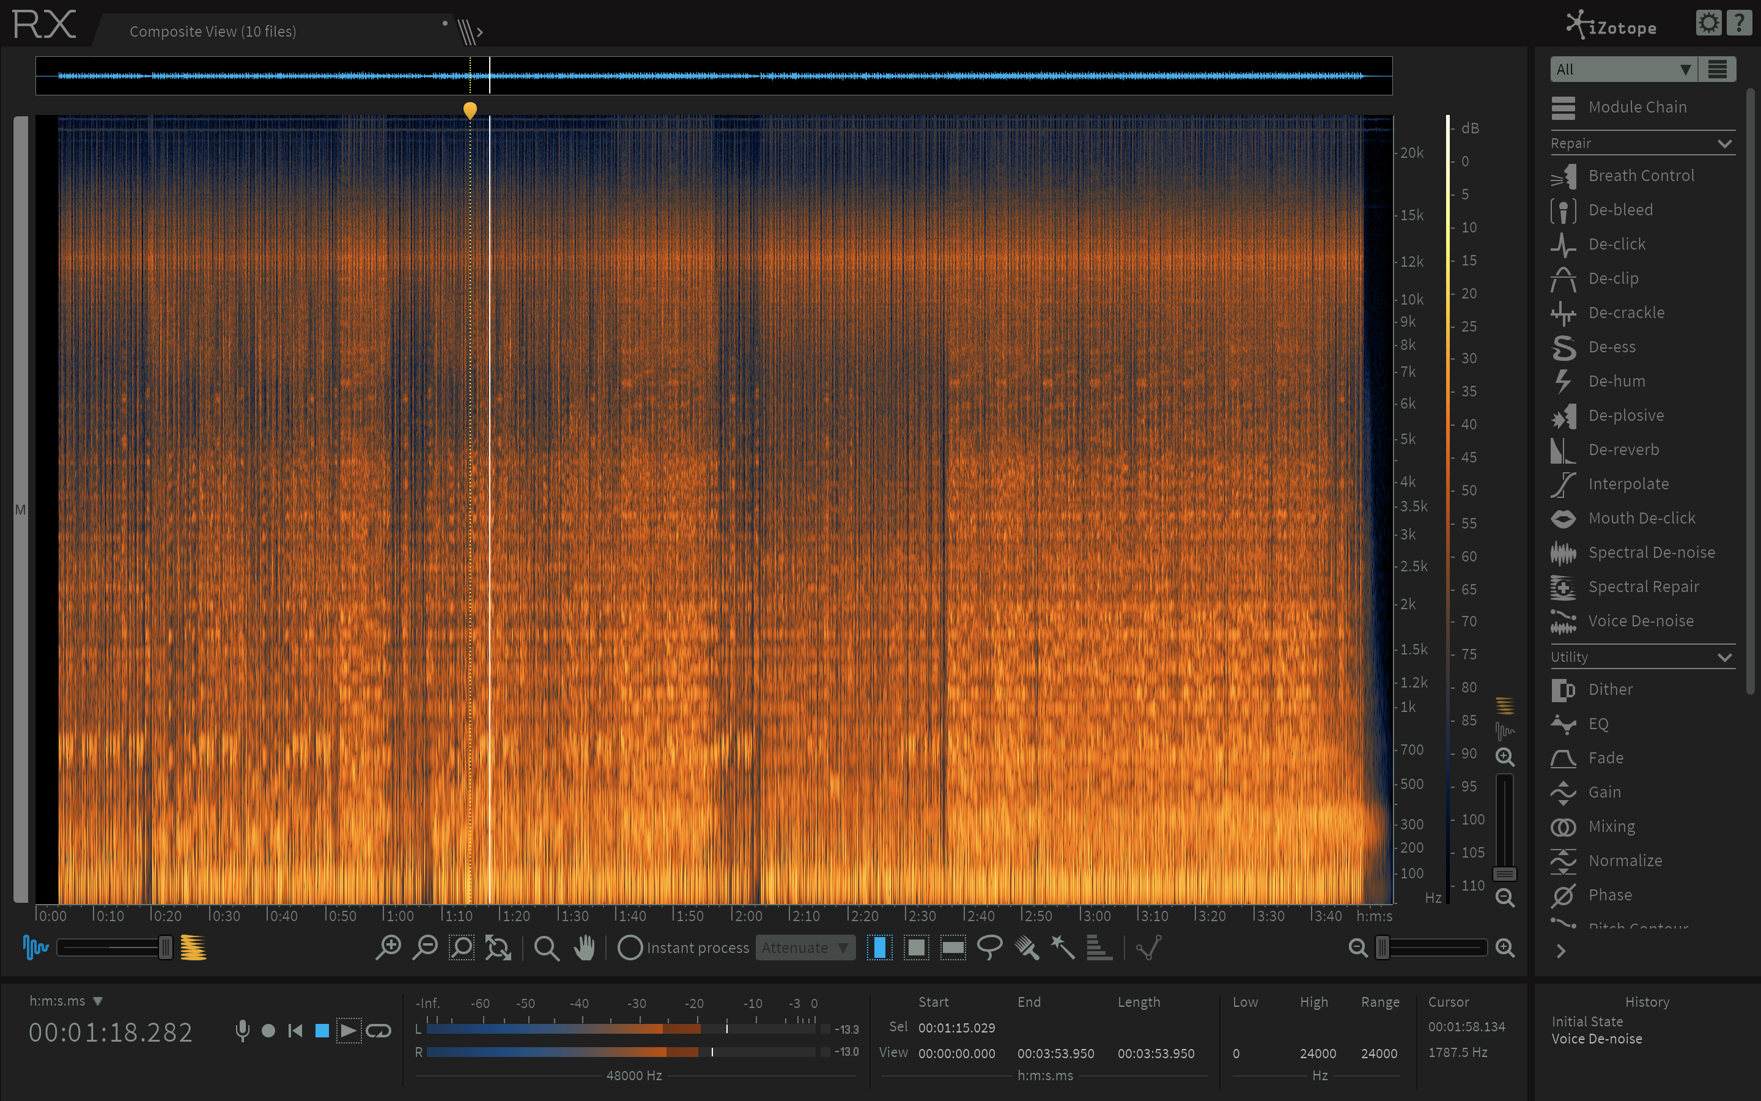Click the zoom to selection icon
The height and width of the screenshot is (1101, 1761).
point(462,947)
